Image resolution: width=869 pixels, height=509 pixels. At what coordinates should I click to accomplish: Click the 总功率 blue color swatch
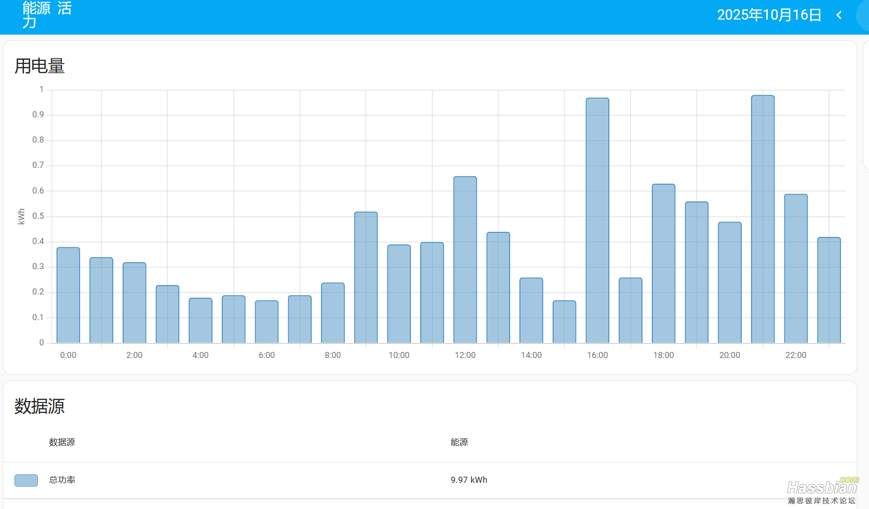tap(26, 480)
